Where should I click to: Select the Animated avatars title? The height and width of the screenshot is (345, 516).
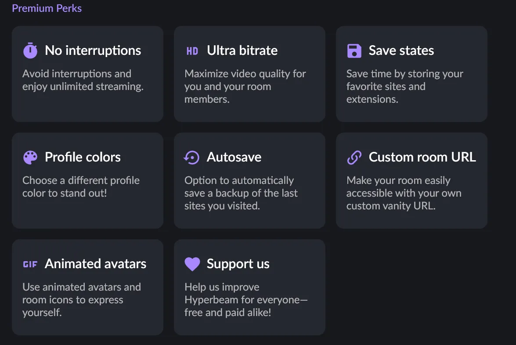pos(95,263)
